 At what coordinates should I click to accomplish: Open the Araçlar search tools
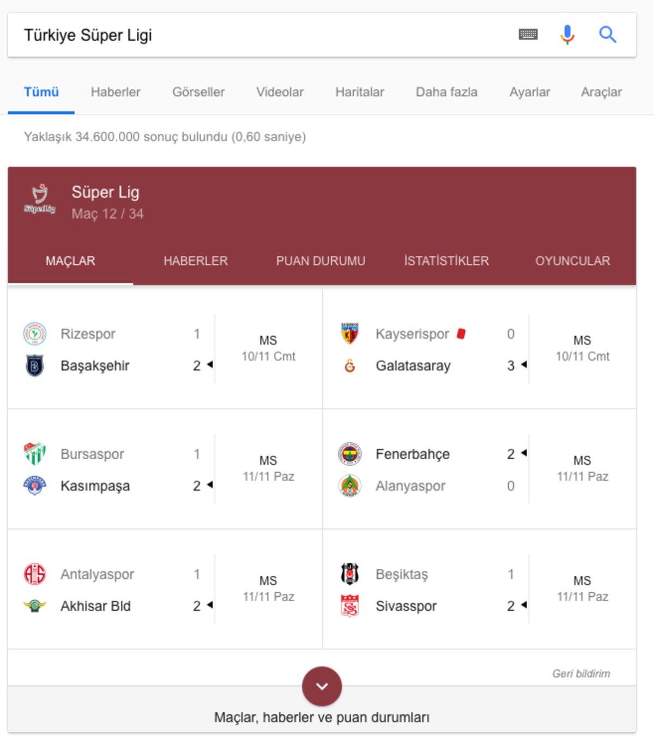[x=601, y=92]
